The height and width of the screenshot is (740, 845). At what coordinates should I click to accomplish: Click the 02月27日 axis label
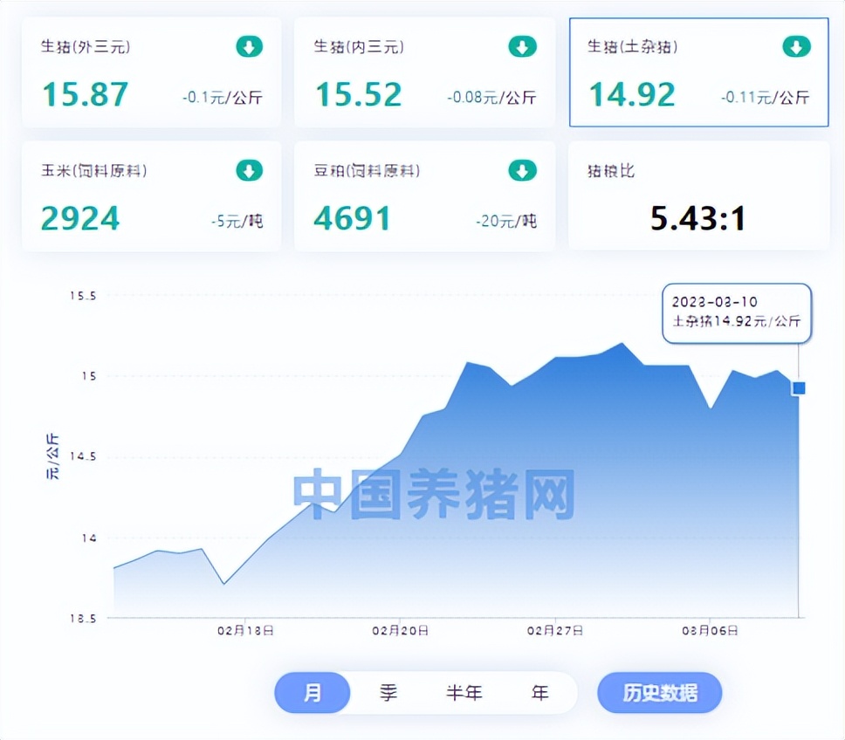[555, 631]
